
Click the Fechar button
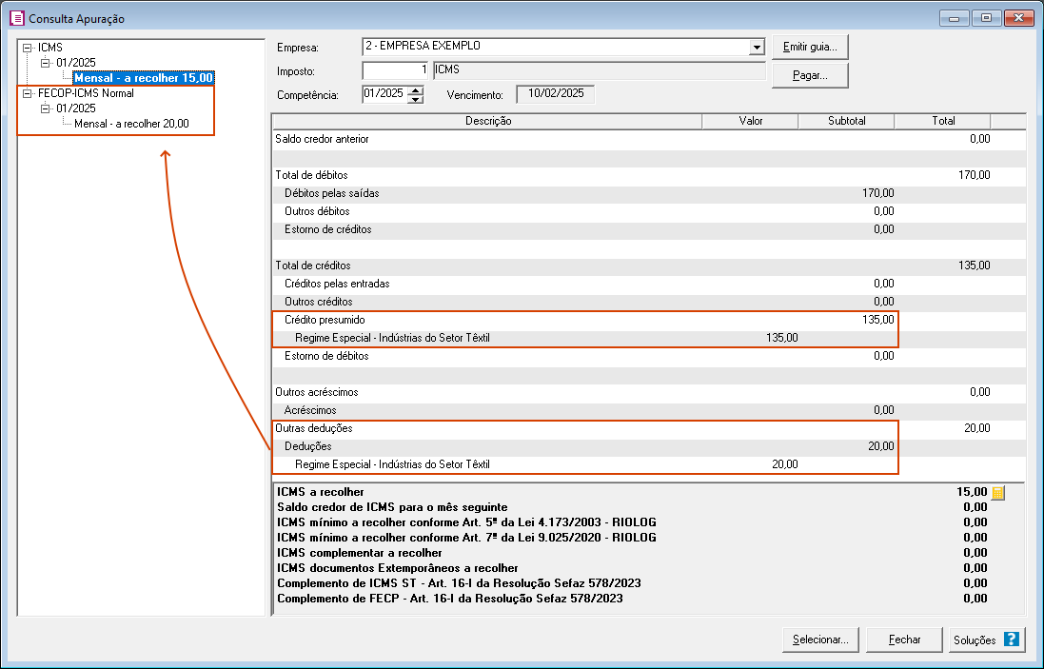[904, 639]
